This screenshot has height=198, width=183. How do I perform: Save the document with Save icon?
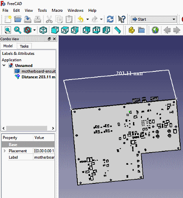pyautogui.click(x=28, y=19)
